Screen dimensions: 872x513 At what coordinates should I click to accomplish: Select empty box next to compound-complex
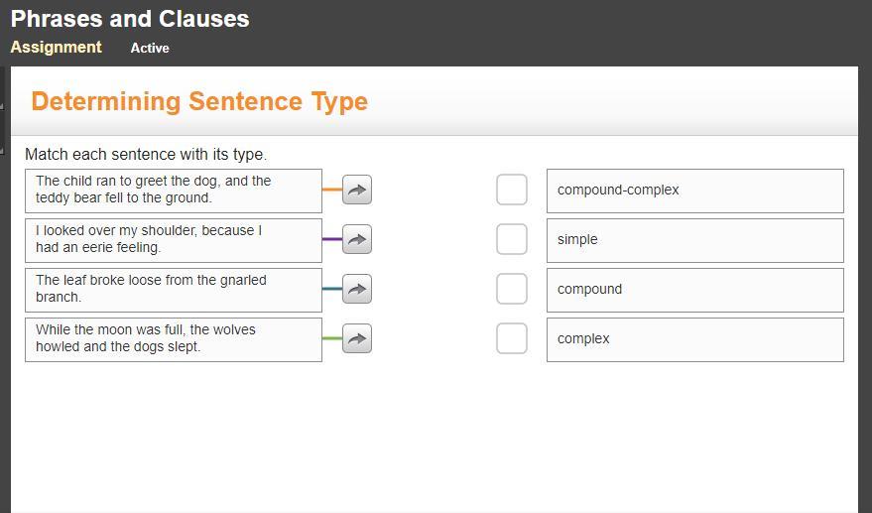coord(512,190)
